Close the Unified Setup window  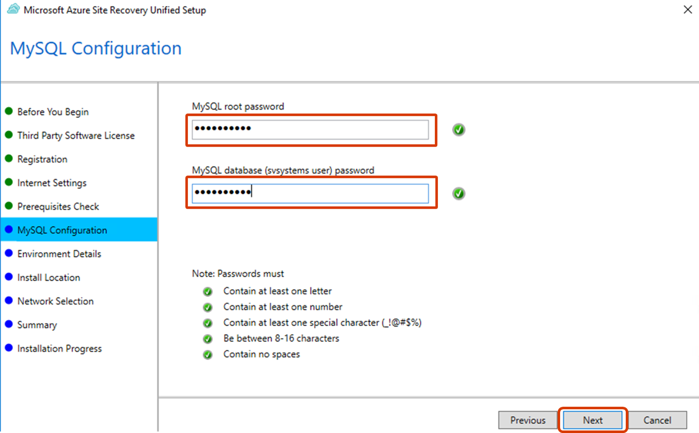click(x=687, y=10)
